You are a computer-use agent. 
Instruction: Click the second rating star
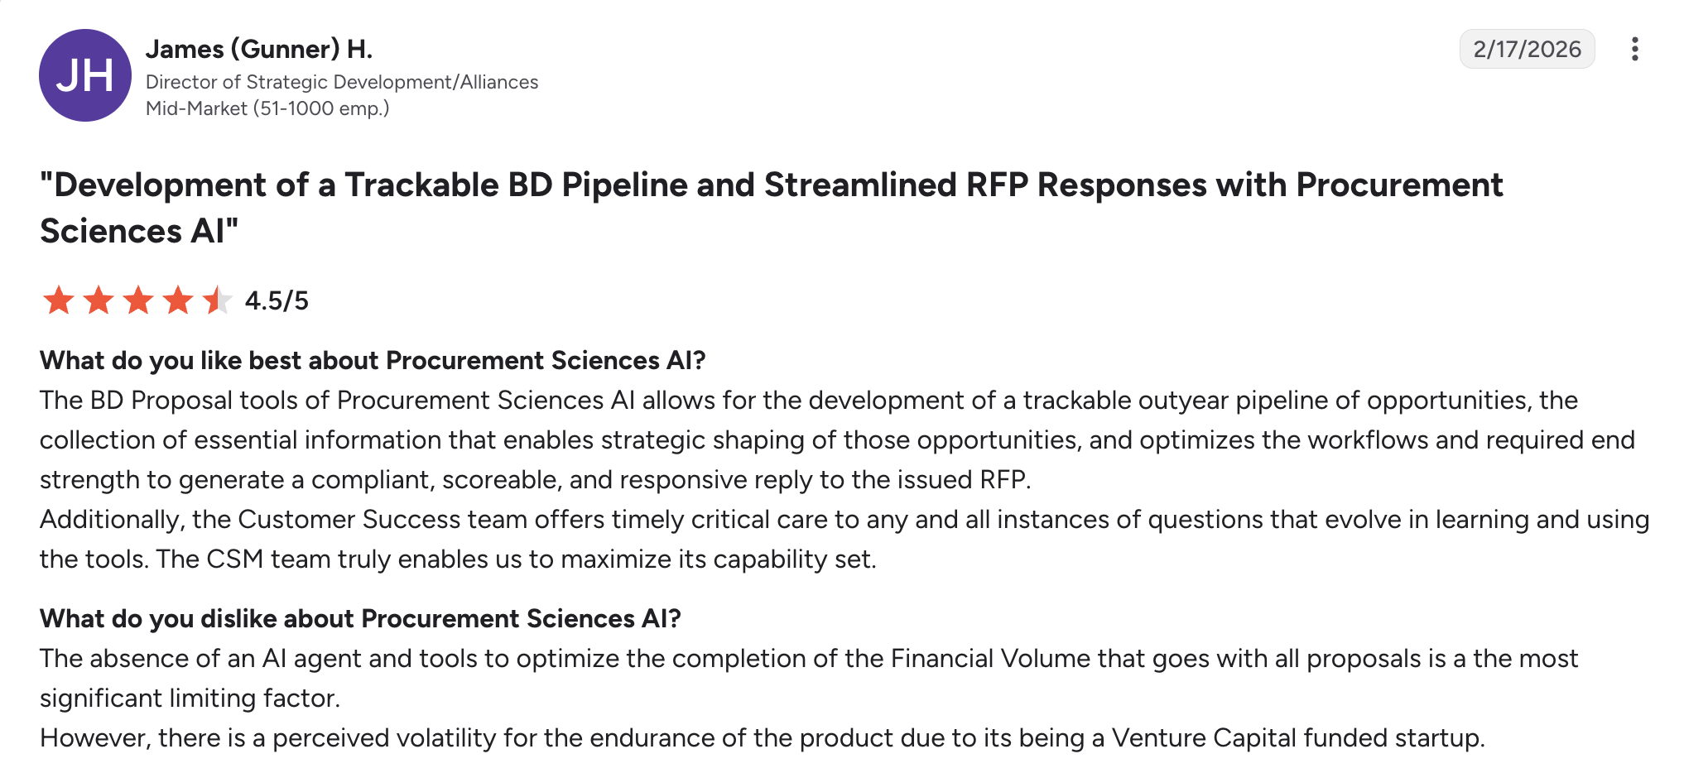tap(99, 300)
